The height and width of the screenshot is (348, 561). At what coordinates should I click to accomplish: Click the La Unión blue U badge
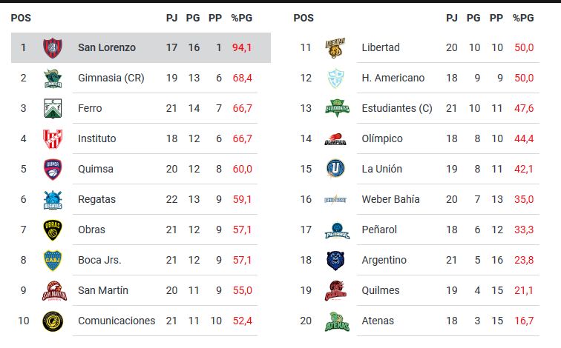[335, 169]
